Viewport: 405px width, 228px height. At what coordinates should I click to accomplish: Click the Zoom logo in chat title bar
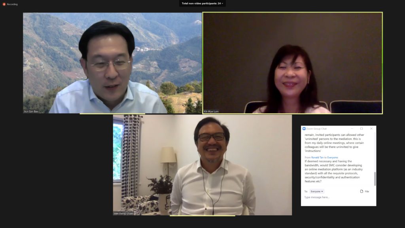click(304, 129)
